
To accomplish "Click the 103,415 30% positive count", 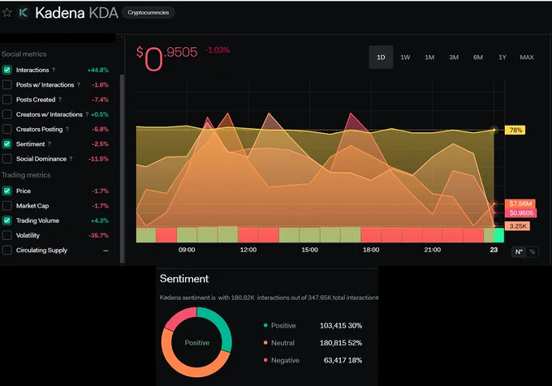I will click(x=341, y=325).
